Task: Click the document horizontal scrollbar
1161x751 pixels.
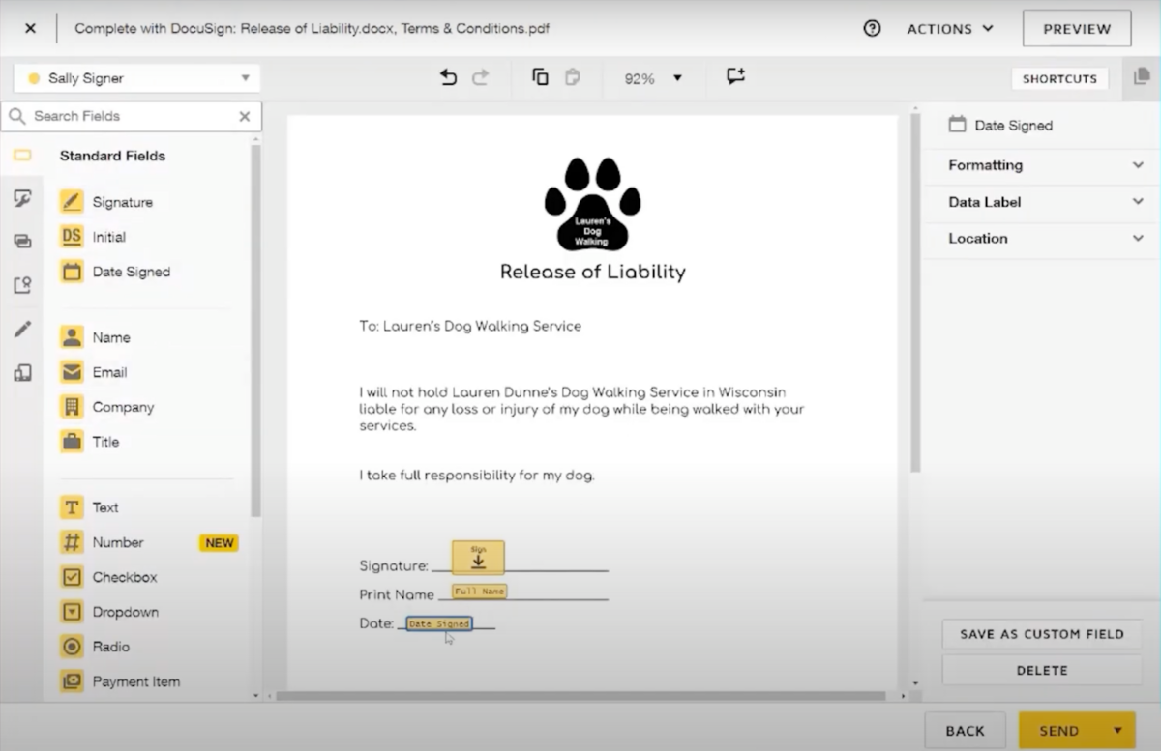Action: (x=580, y=695)
